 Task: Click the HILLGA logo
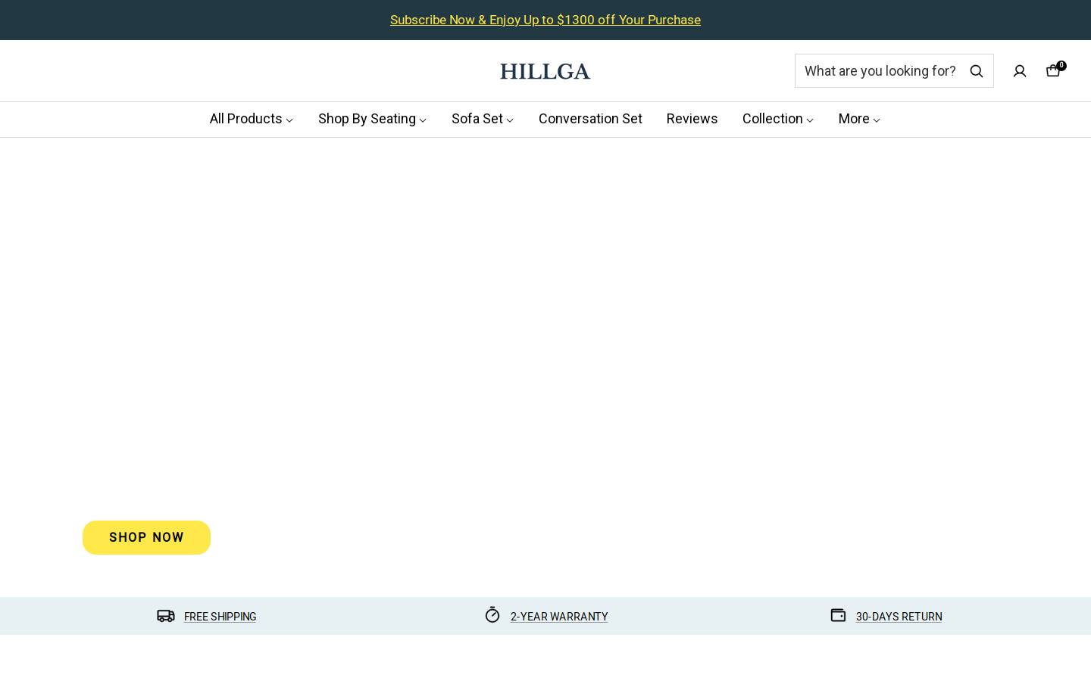pyautogui.click(x=545, y=71)
